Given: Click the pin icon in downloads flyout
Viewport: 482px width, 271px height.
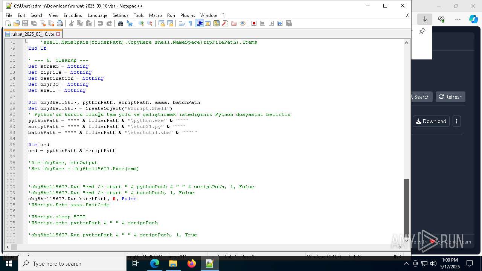Looking at the screenshot, I should coord(422,31).
